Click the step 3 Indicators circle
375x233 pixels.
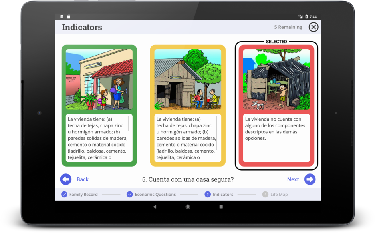tap(208, 195)
